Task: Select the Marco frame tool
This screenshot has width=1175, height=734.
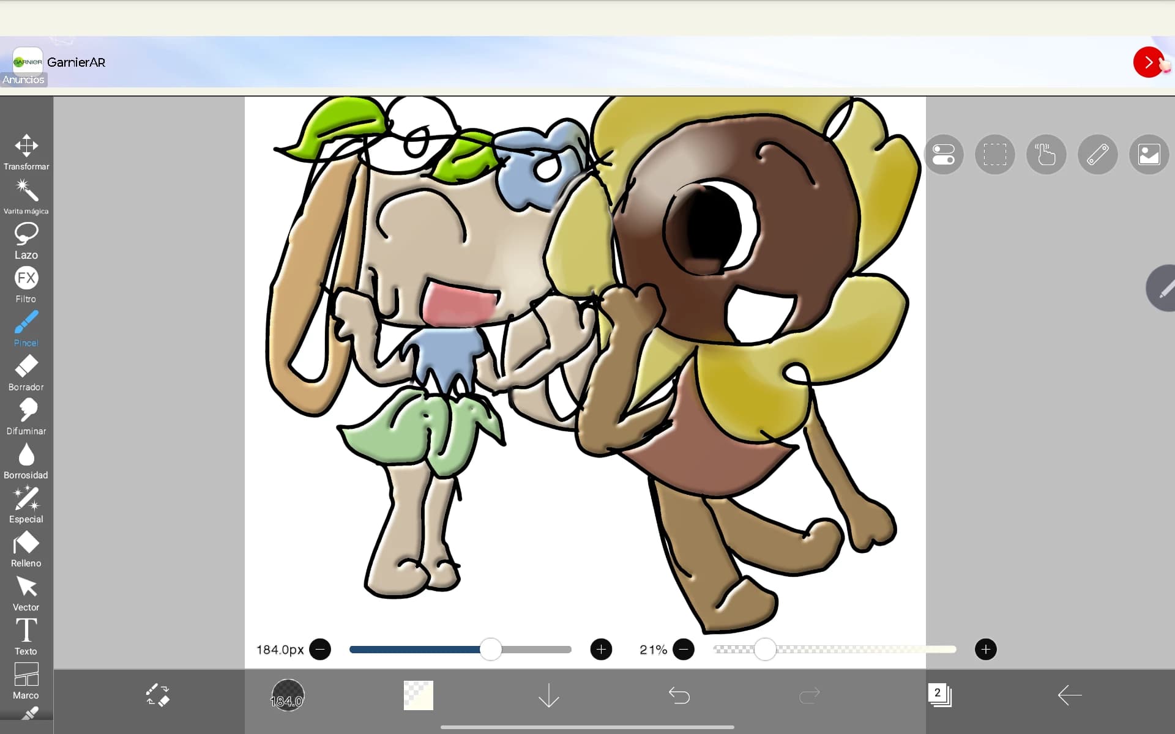Action: [26, 681]
